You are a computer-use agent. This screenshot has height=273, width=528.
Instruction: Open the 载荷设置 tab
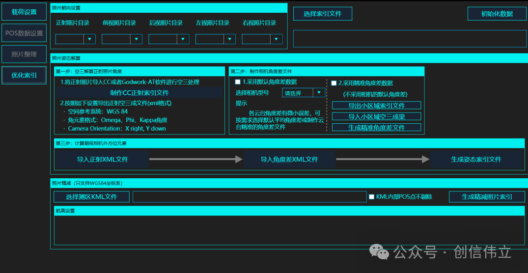tap(24, 12)
